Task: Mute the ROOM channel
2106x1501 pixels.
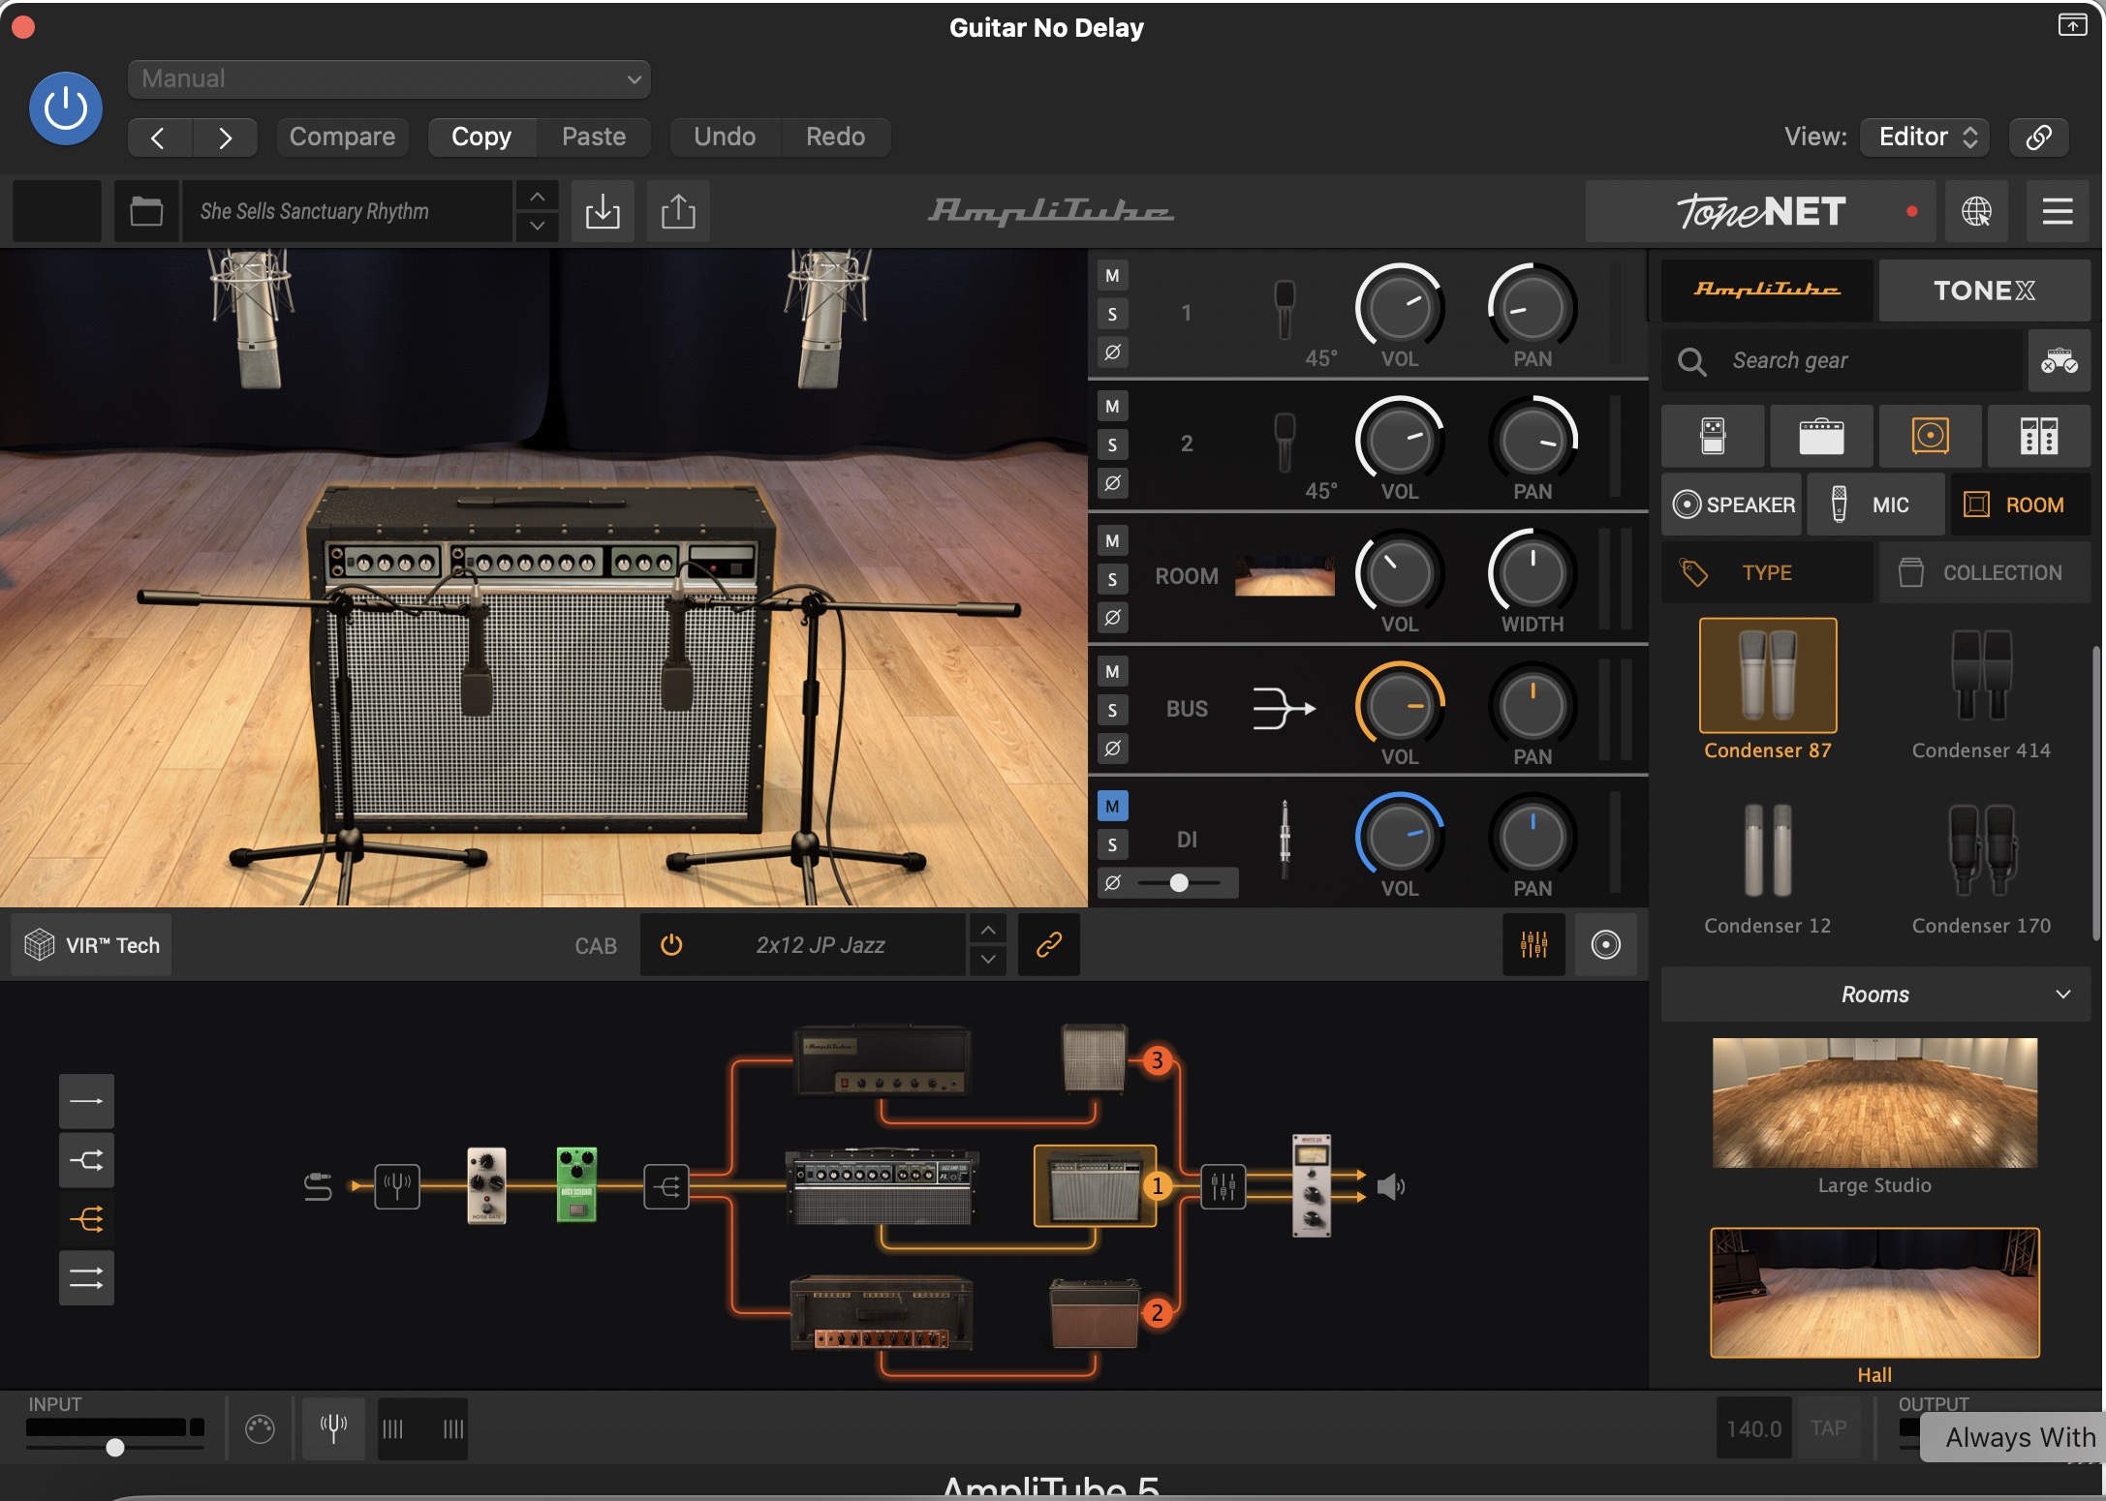Action: [x=1112, y=541]
